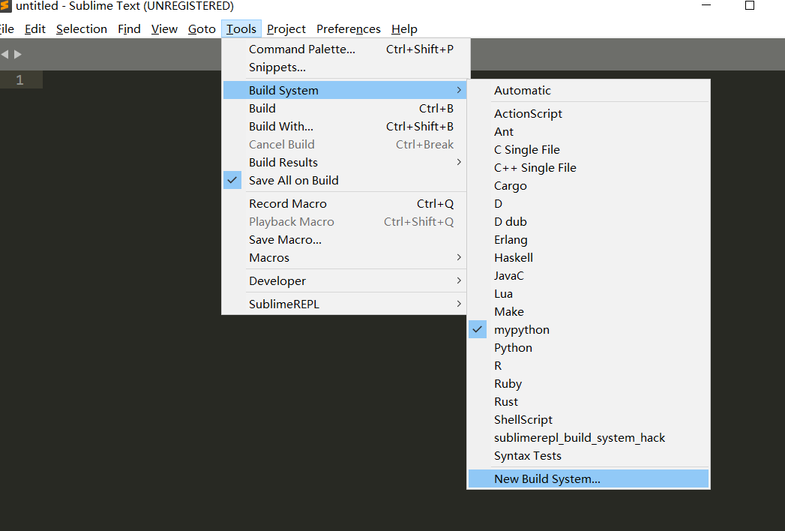Maximize the Sublime Text window
This screenshot has width=785, height=531.
pos(750,5)
